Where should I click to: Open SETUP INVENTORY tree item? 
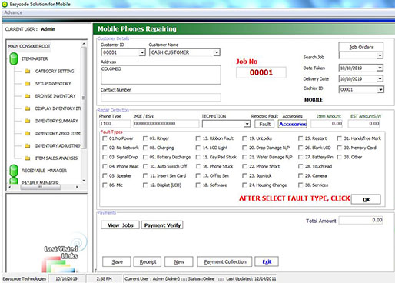(53, 84)
